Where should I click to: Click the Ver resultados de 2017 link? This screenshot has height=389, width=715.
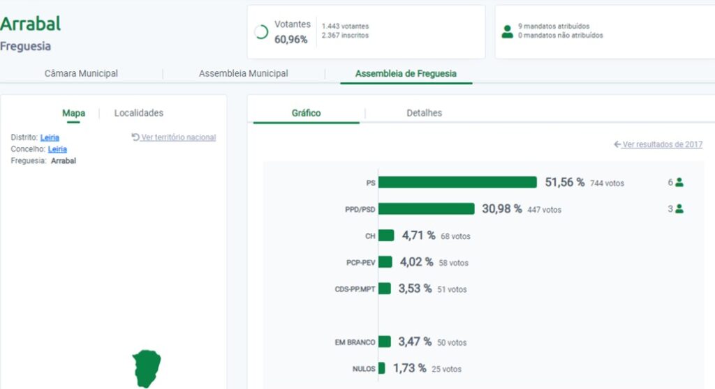click(662, 144)
